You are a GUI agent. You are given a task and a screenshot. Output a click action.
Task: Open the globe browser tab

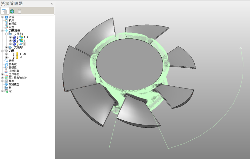coord(12,11)
